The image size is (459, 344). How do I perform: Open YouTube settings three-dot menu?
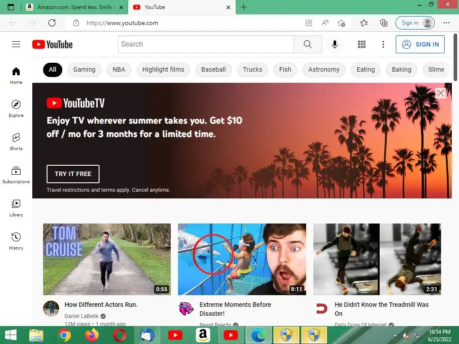tap(383, 44)
